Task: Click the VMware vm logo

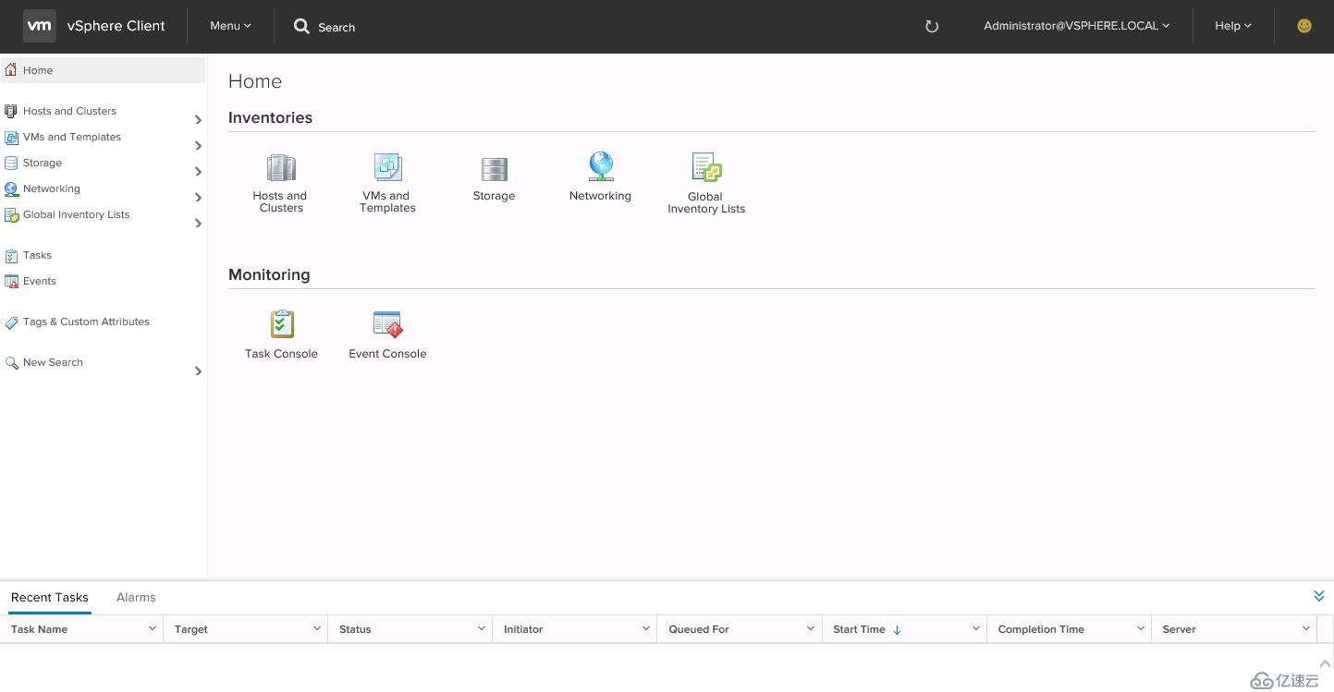Action: point(40,26)
